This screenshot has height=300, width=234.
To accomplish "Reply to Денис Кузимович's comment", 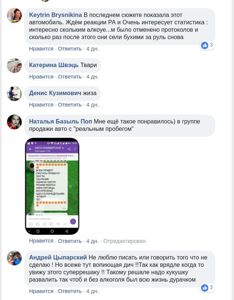I will point(70,105).
